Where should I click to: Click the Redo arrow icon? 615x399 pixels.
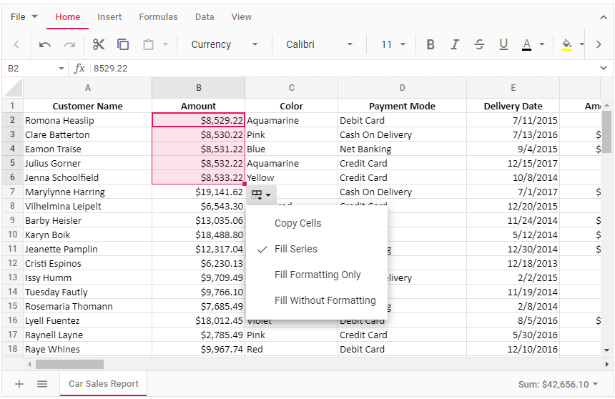[x=69, y=44]
